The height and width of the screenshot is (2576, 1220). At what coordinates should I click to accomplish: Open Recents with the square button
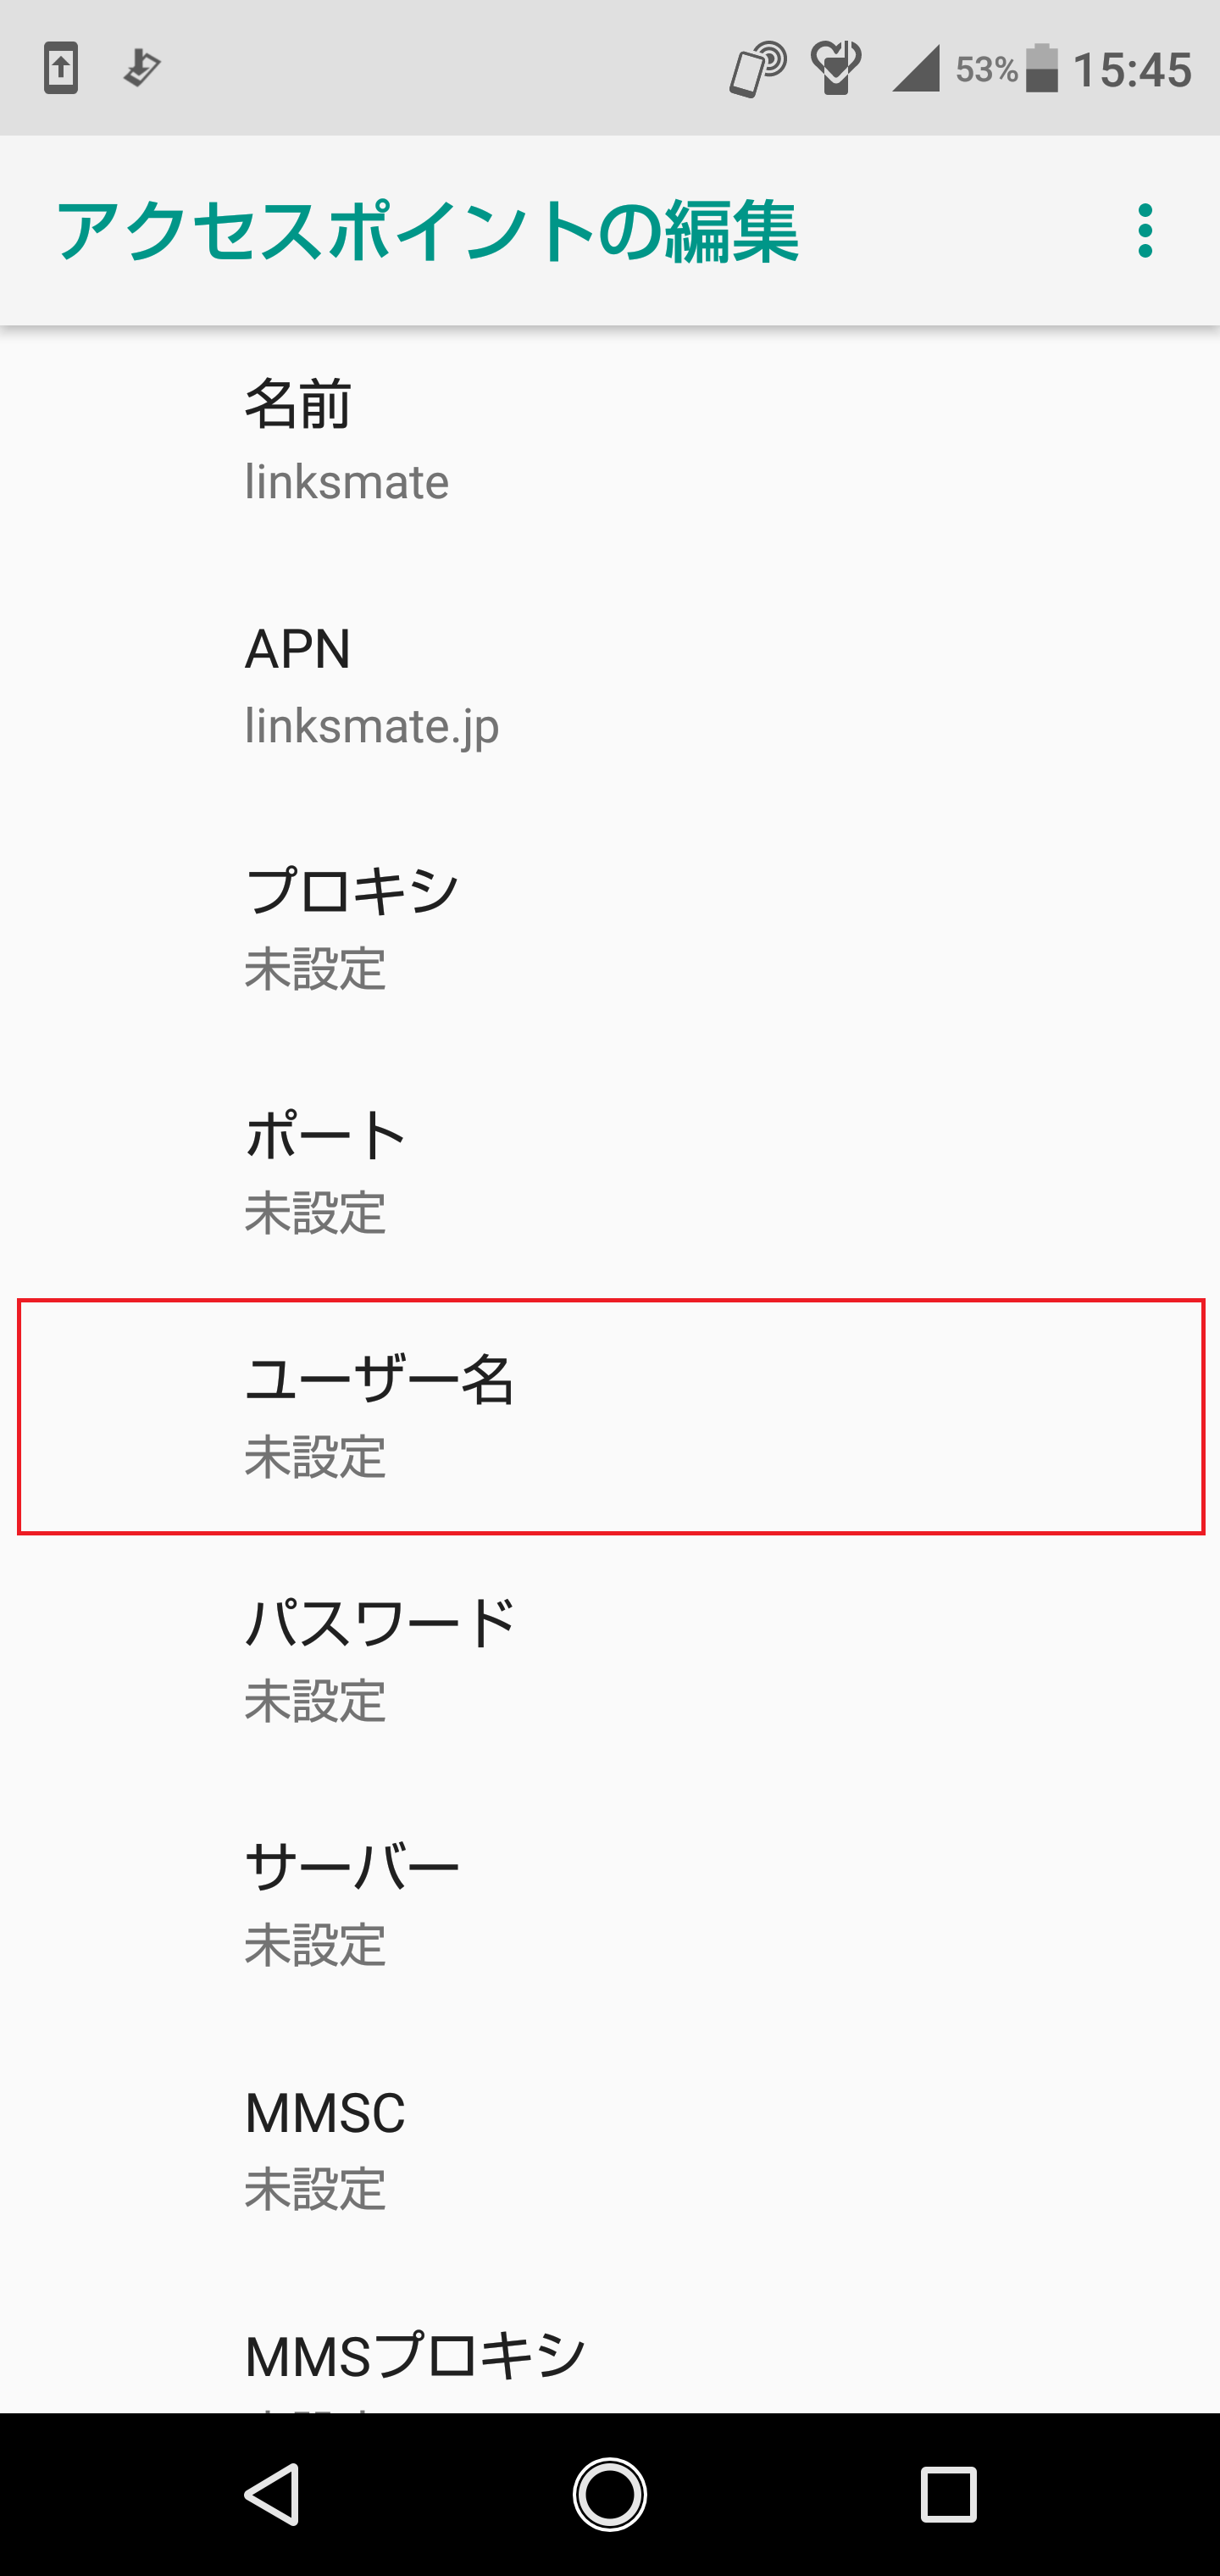click(947, 2494)
